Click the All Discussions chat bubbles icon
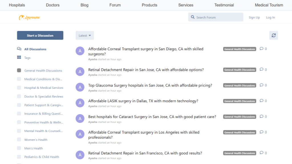 coord(19,49)
